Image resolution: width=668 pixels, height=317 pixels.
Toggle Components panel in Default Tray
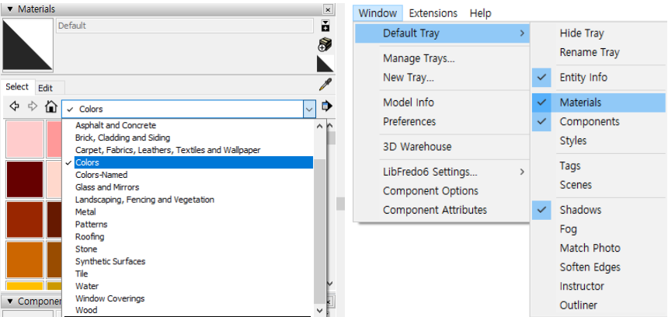599,121
